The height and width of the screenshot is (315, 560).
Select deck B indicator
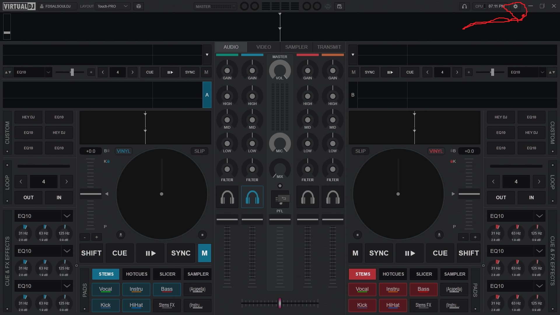[353, 95]
